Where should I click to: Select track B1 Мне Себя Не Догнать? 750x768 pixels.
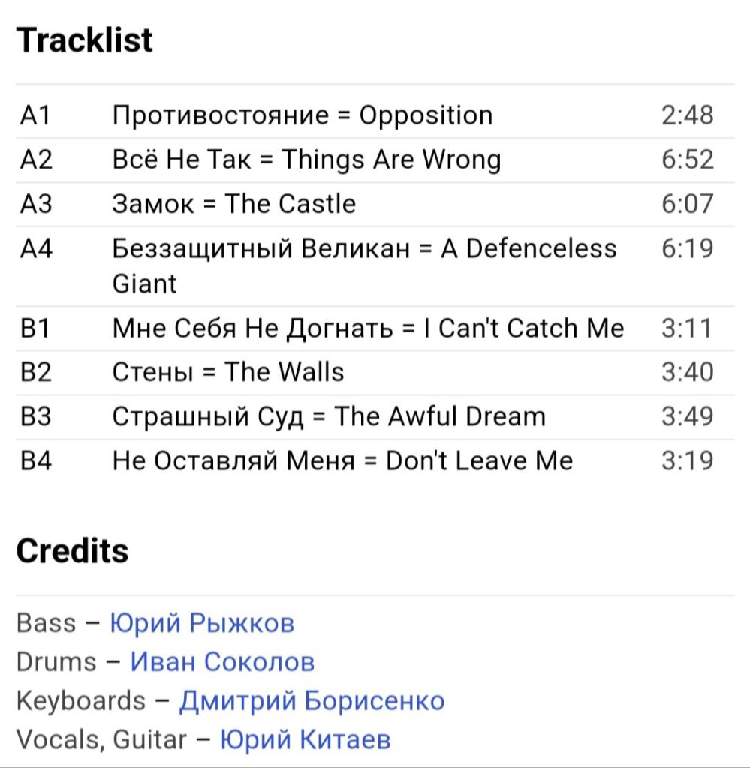[368, 328]
